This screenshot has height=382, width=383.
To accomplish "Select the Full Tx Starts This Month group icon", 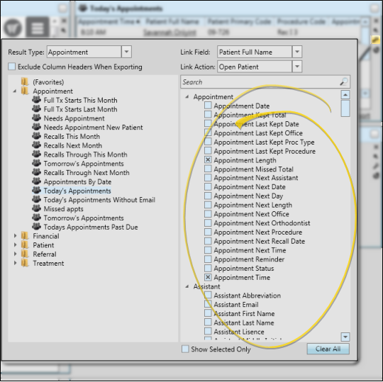I will click(36, 100).
